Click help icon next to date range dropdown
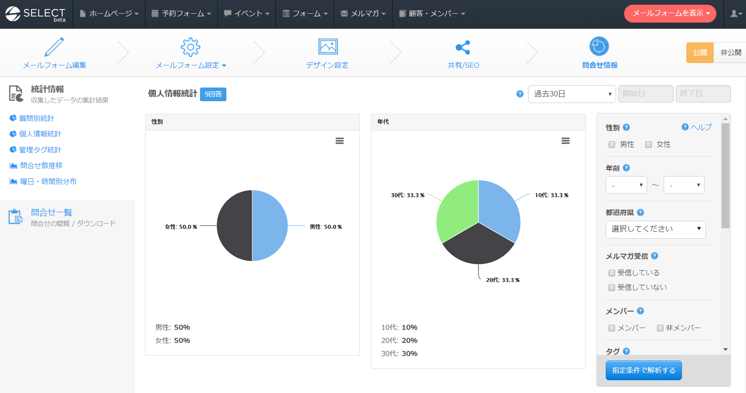This screenshot has width=746, height=393. pos(520,94)
